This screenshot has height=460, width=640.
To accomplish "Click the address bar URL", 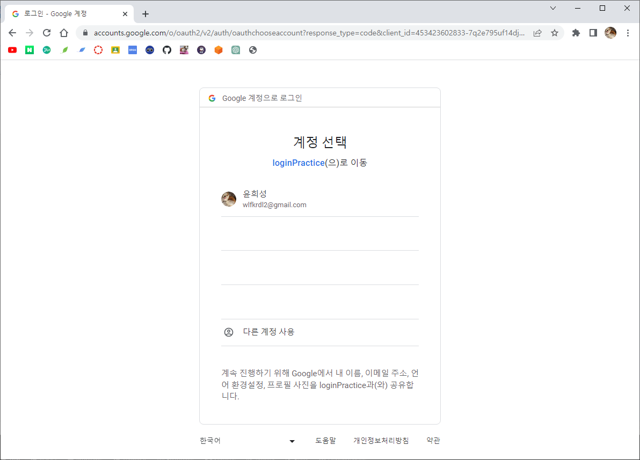I will tap(309, 33).
